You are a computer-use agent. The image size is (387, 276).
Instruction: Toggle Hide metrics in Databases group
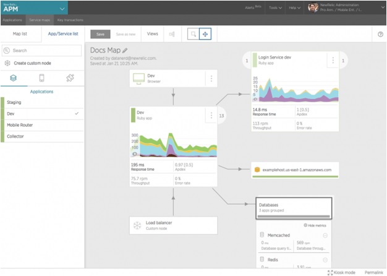pyautogui.click(x=315, y=225)
